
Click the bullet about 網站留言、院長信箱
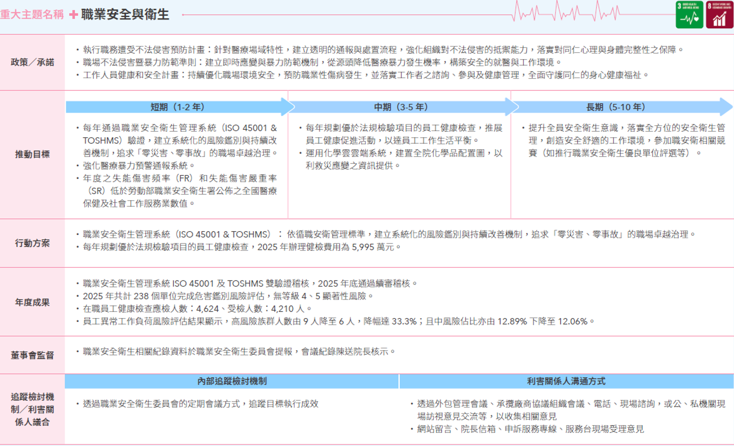click(x=527, y=429)
